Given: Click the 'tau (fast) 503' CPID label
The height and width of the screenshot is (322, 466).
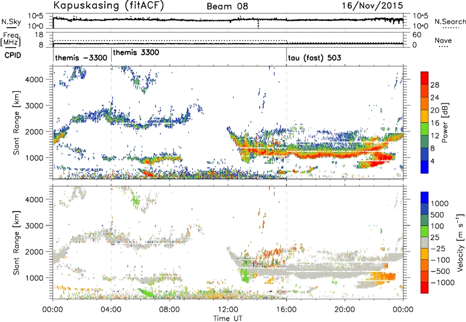Looking at the screenshot, I should coord(315,58).
